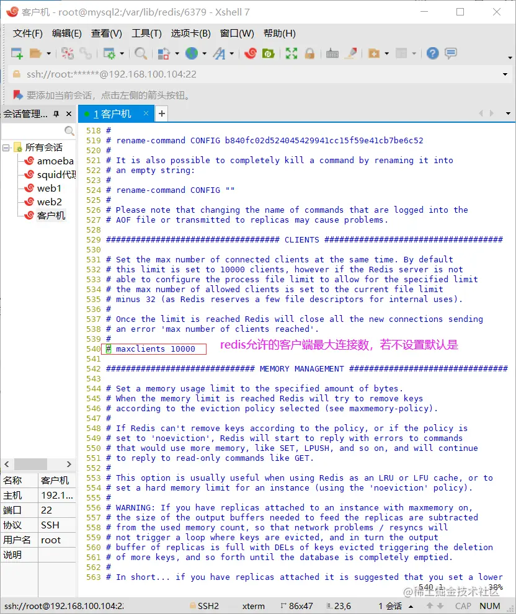Click the Font 'A' toolbar icon
Viewport: 516px width, 614px height.
coord(220,53)
